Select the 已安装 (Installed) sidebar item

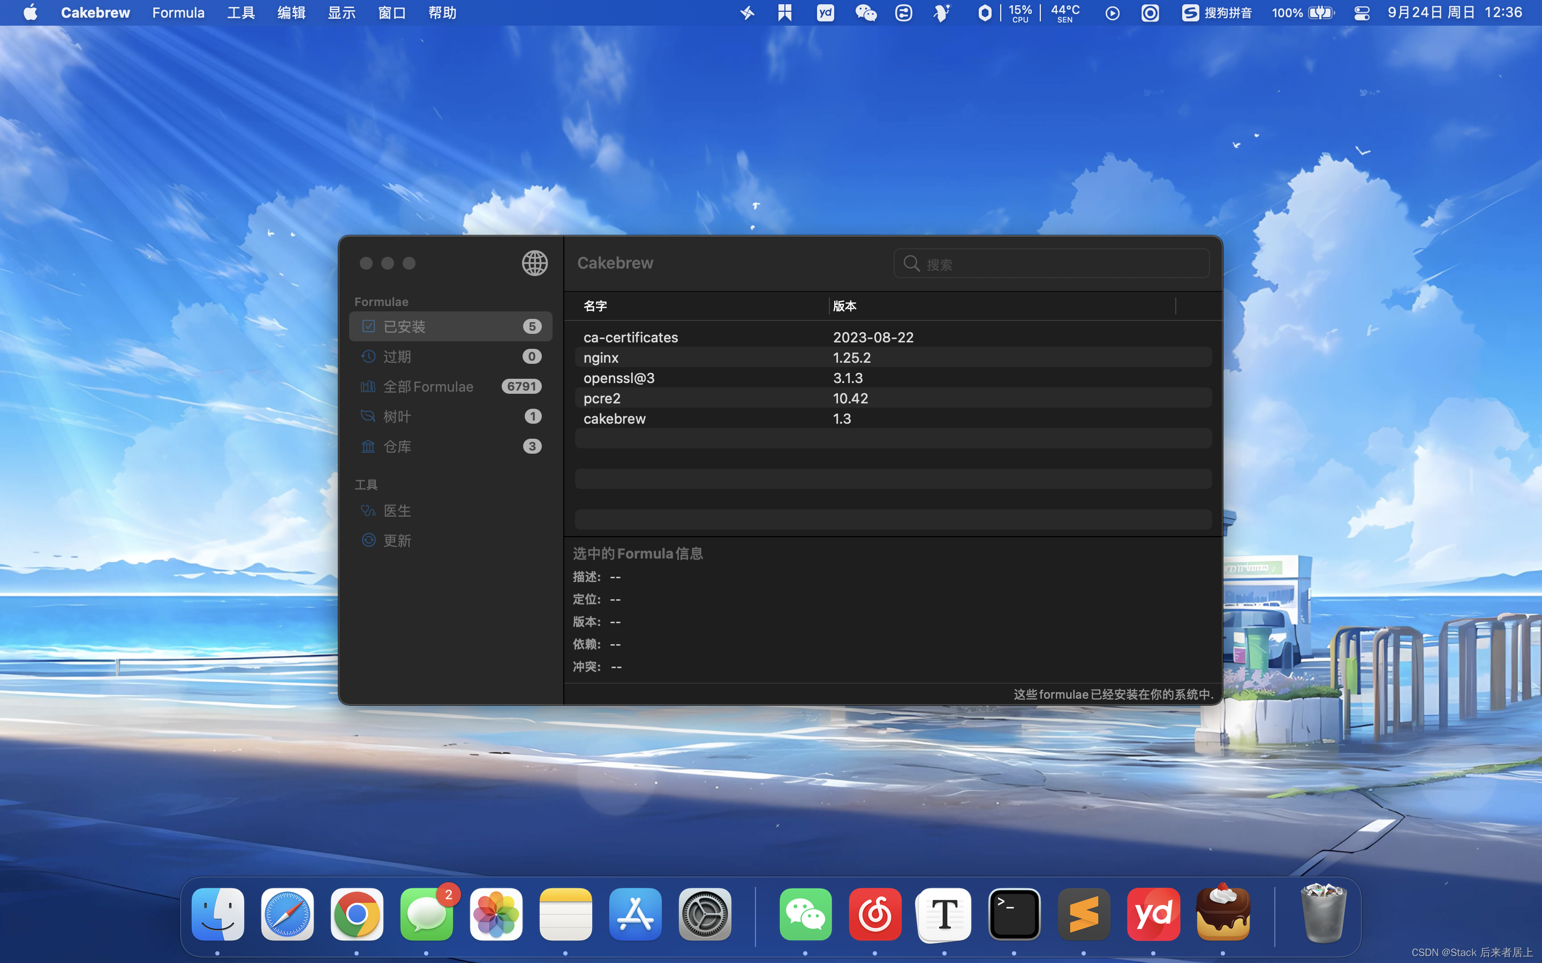click(x=450, y=326)
